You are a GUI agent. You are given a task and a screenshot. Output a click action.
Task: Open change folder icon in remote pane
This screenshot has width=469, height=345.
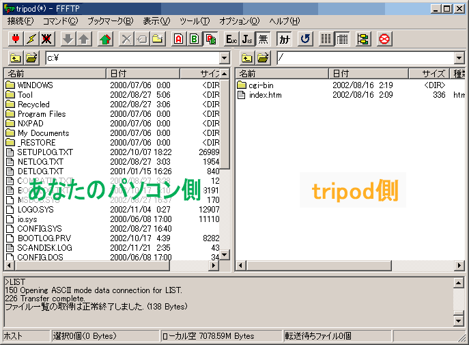click(x=263, y=59)
